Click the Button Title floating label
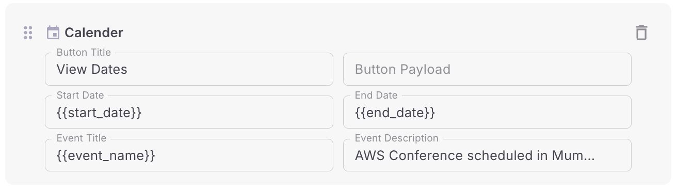677x190 pixels. pos(84,52)
